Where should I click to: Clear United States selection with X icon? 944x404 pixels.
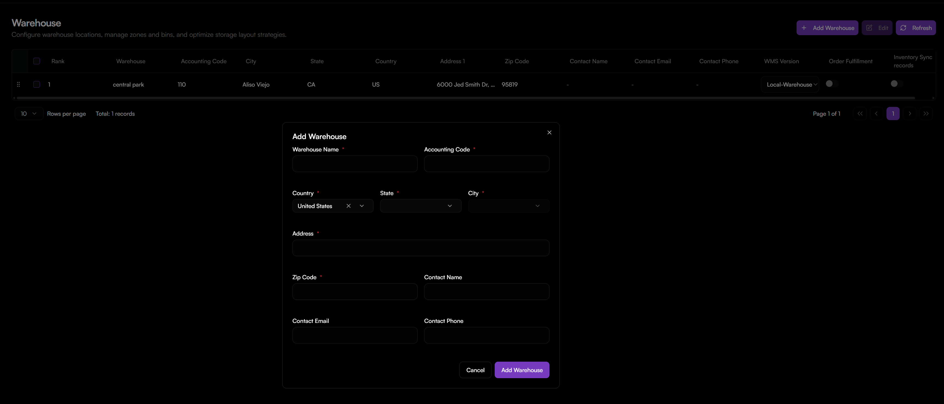coord(349,206)
